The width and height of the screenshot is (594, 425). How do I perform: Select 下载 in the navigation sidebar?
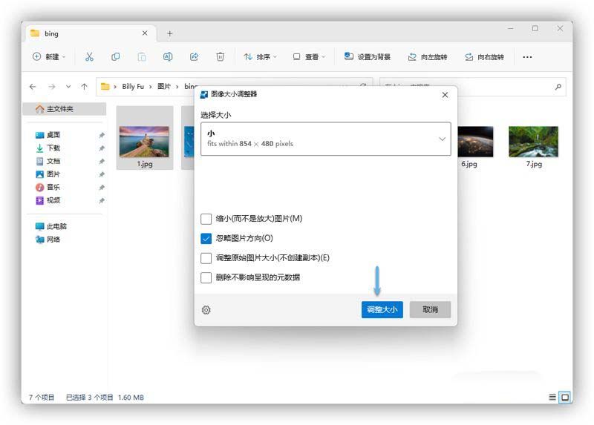tap(53, 148)
